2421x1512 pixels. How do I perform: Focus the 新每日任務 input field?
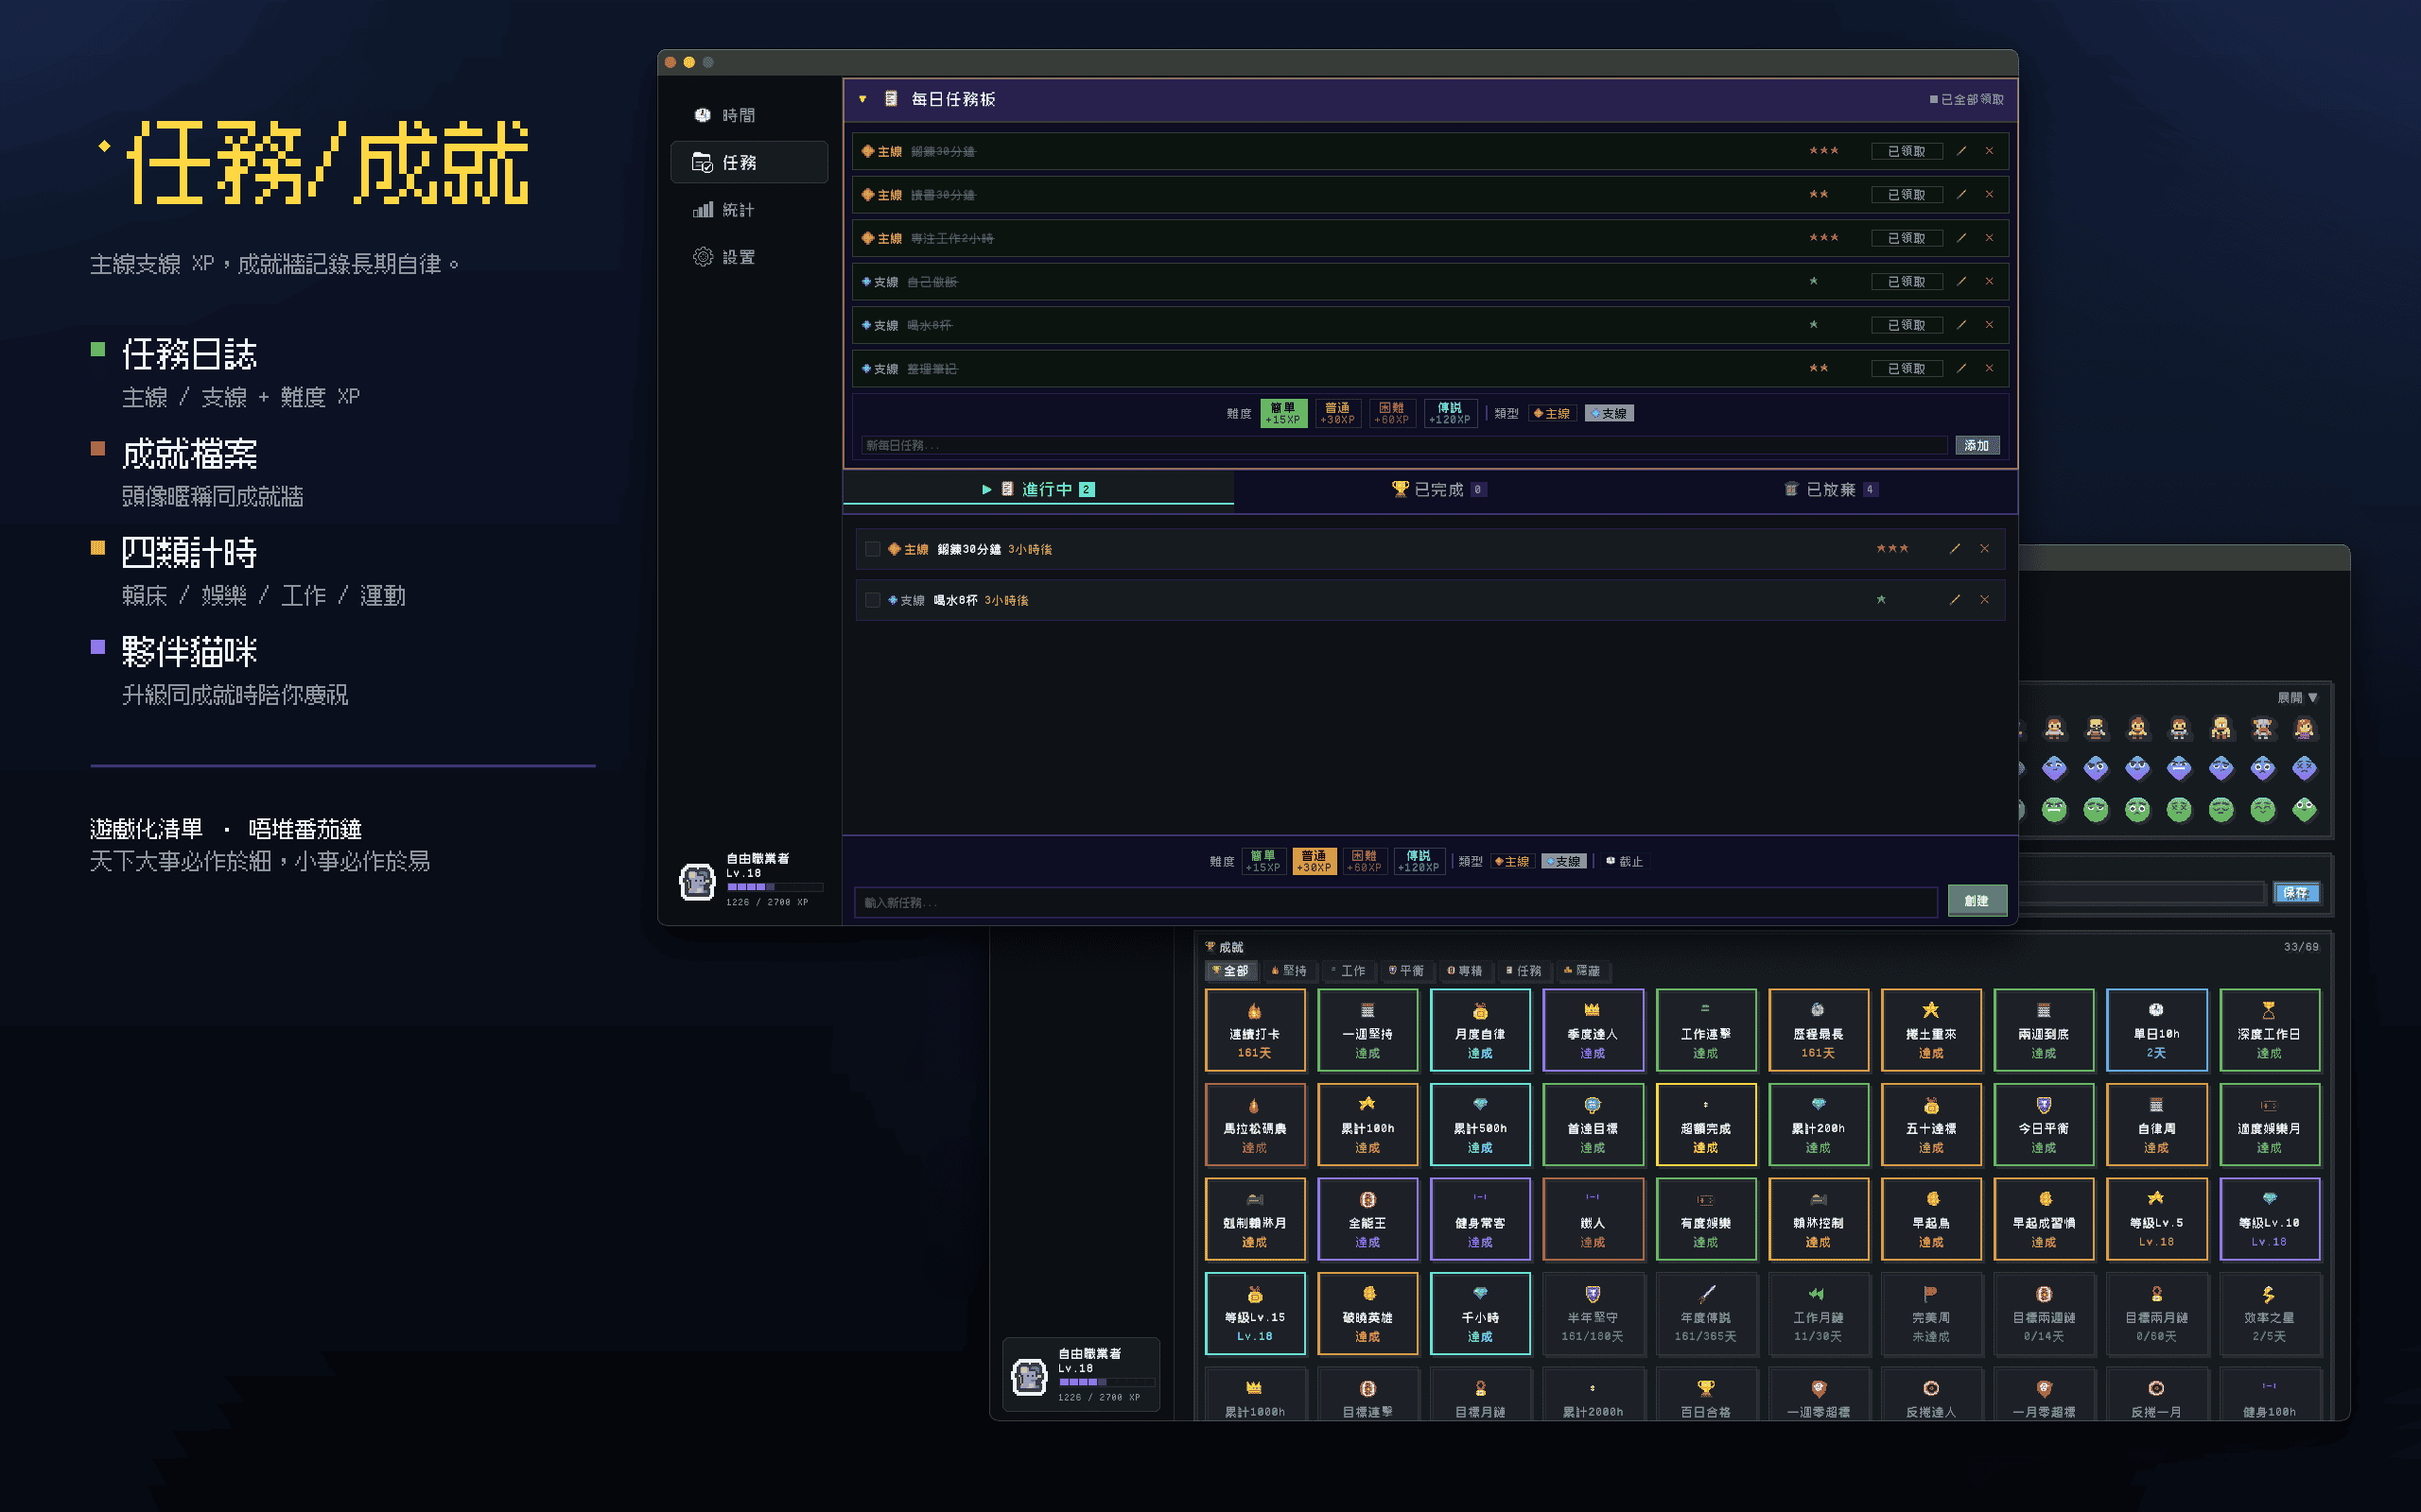pyautogui.click(x=1402, y=445)
